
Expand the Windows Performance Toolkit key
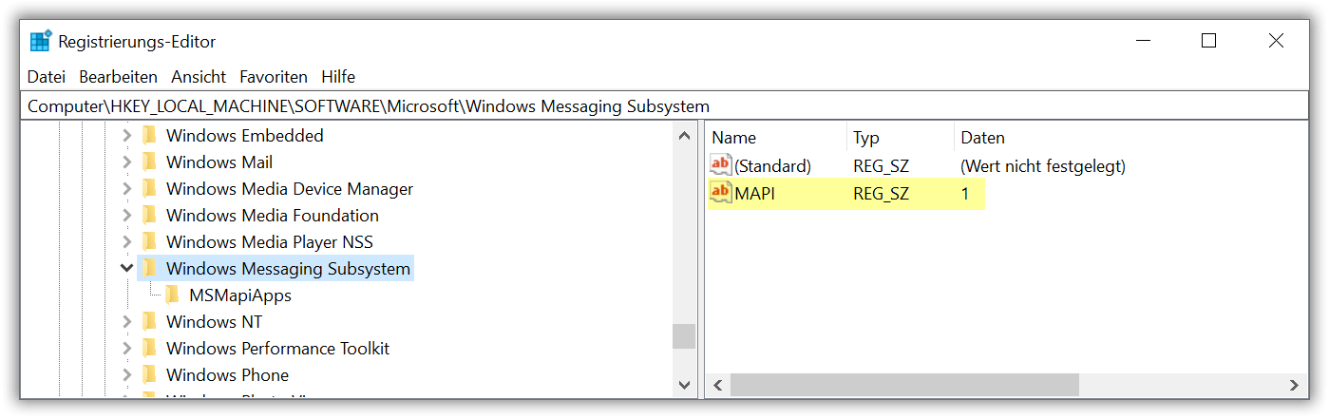[127, 348]
